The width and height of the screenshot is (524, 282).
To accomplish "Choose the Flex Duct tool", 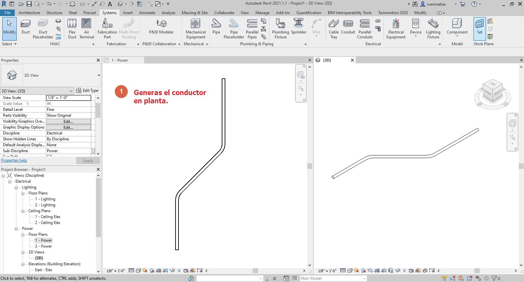I will 72,29.
